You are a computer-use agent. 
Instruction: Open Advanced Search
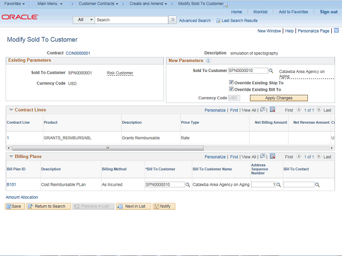tap(195, 21)
